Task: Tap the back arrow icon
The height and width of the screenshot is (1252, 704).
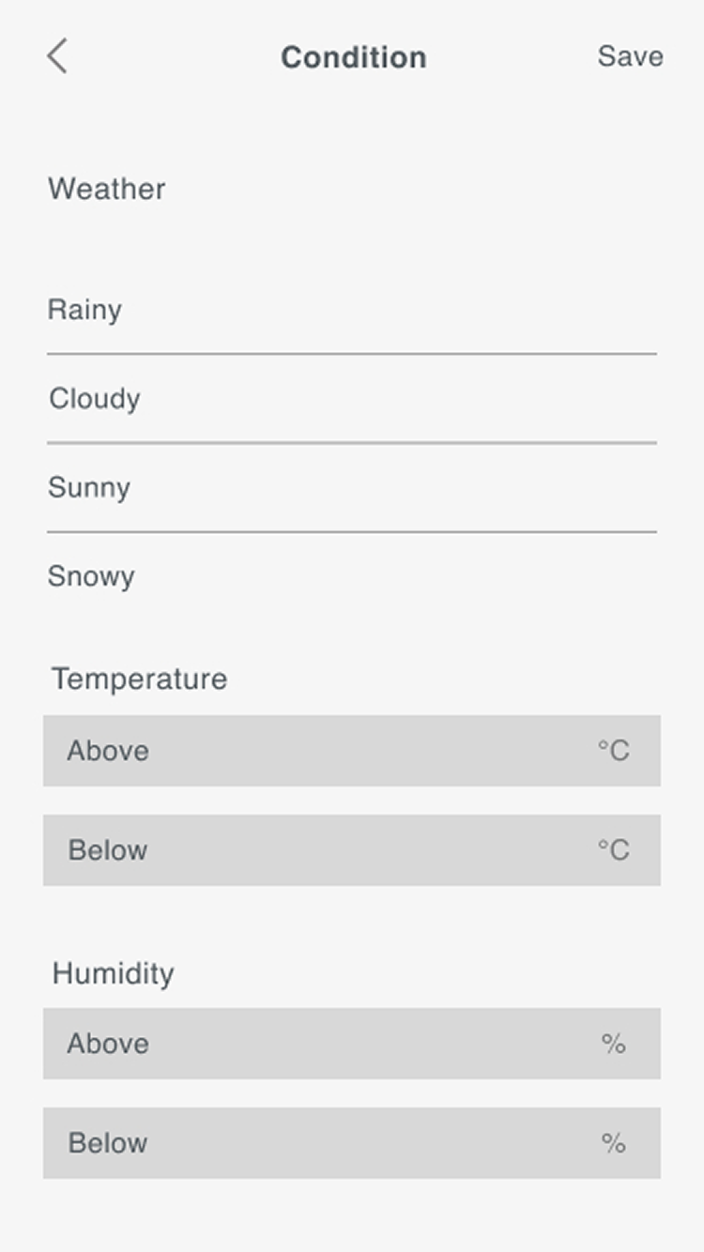Action: coord(57,56)
